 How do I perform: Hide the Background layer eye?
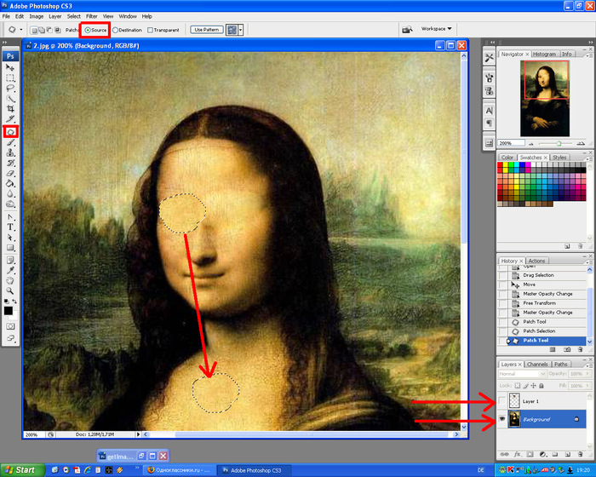pos(502,419)
